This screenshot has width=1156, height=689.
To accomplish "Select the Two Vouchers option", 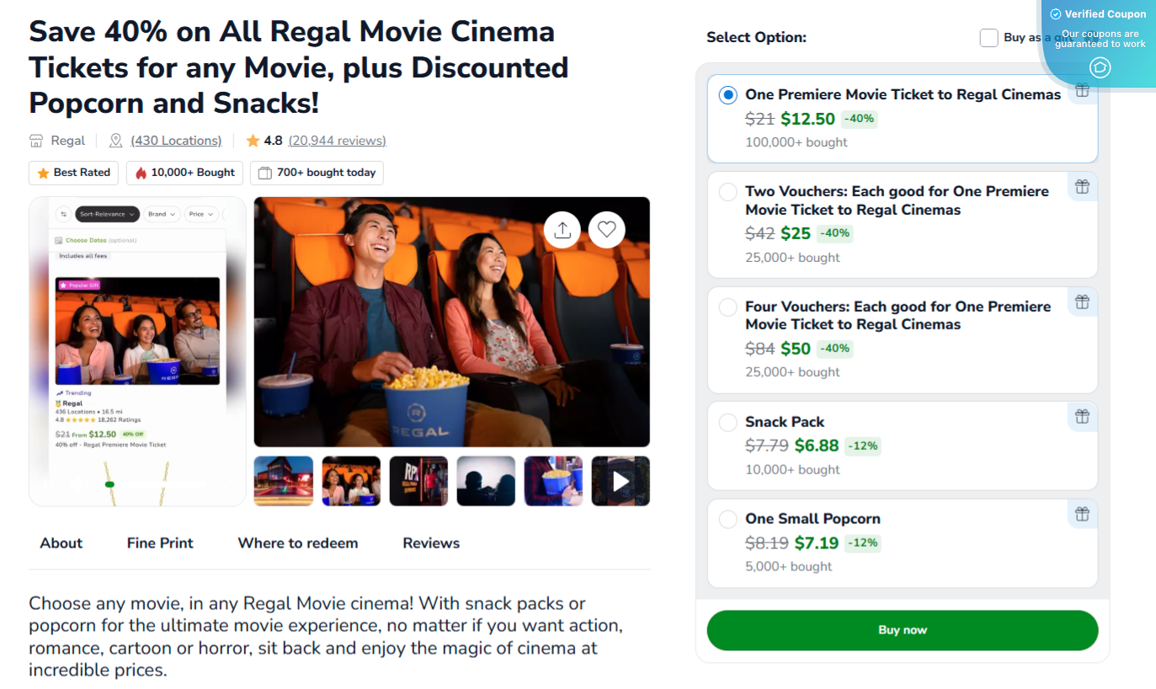I will coord(727,191).
